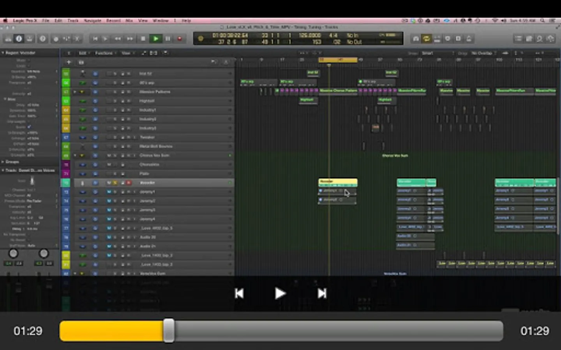This screenshot has height=350, width=561.
Task: Open the Library panel from the control bar
Action: click(x=8, y=39)
